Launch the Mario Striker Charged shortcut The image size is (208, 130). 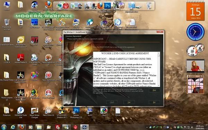(34, 112)
